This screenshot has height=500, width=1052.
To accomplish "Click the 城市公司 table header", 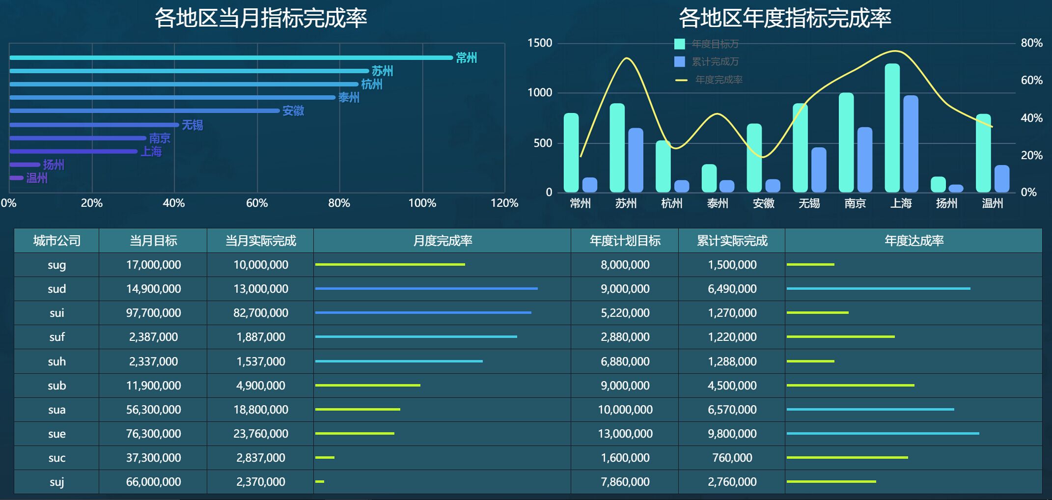I will tap(56, 240).
